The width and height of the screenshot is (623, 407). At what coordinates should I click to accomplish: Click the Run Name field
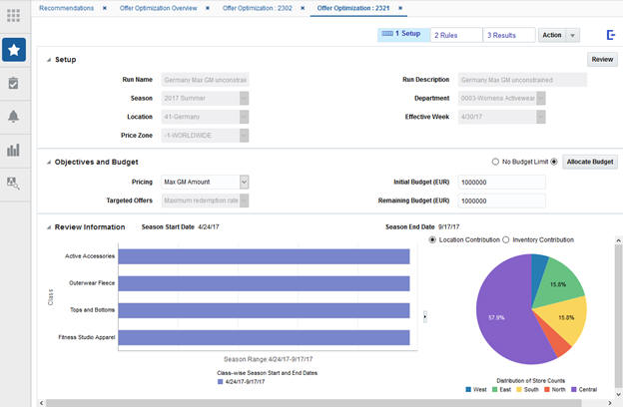click(x=205, y=80)
